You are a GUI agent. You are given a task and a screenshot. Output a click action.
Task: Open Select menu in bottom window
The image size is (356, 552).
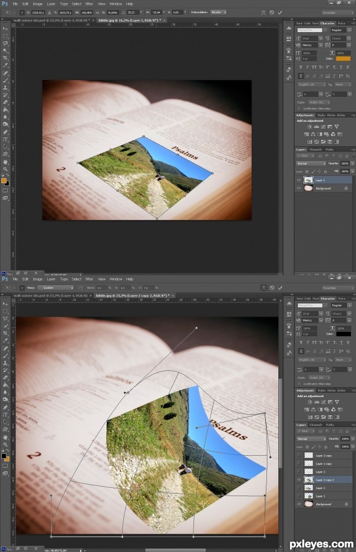pyautogui.click(x=77, y=279)
